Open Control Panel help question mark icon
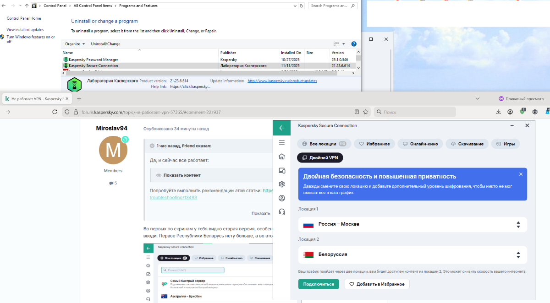This screenshot has height=303, width=550. [x=354, y=44]
